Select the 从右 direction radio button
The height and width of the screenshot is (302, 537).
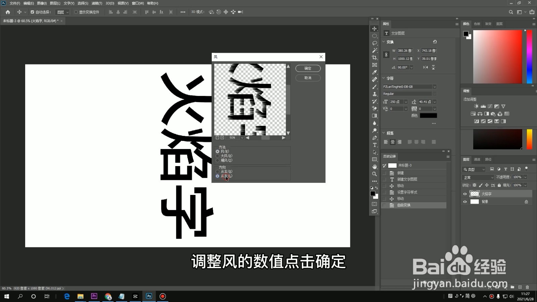(217, 171)
